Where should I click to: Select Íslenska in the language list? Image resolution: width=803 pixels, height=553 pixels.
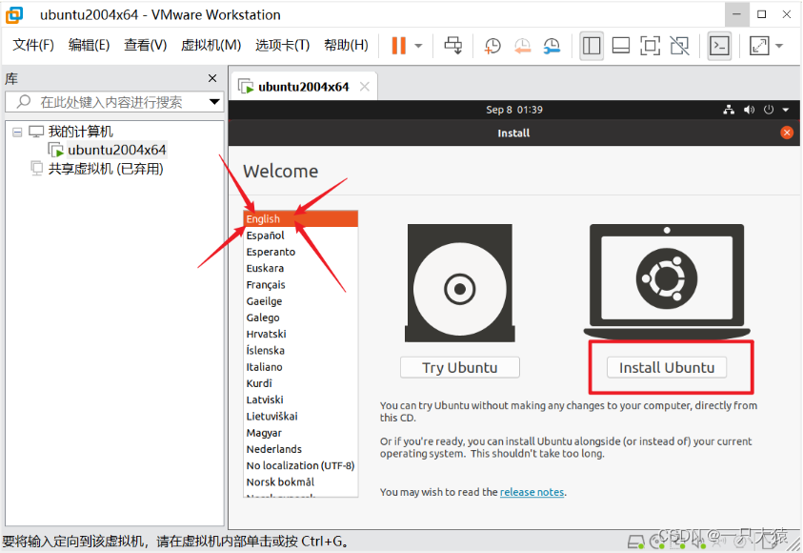[301, 350]
